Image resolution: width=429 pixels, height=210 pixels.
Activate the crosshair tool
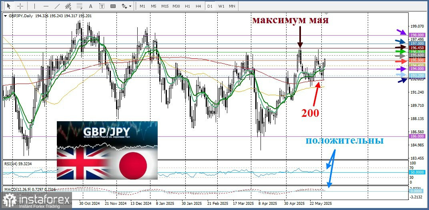click(20, 6)
